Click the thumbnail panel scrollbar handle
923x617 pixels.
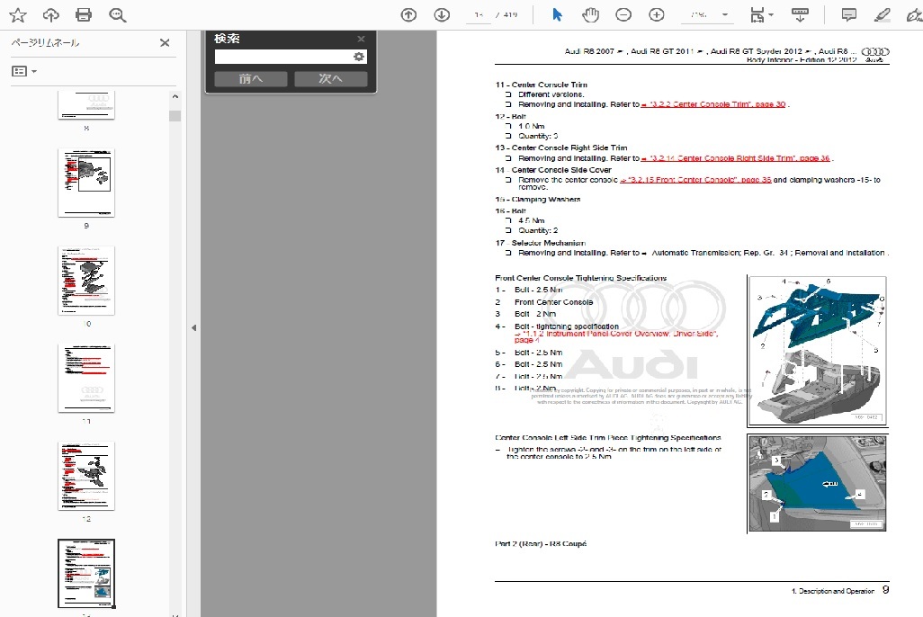175,115
